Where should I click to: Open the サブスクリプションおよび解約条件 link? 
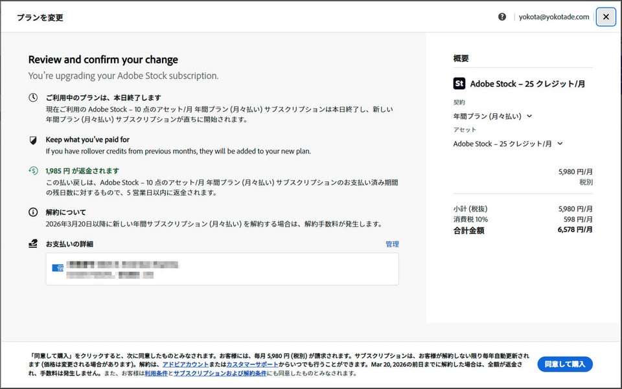[x=220, y=373]
